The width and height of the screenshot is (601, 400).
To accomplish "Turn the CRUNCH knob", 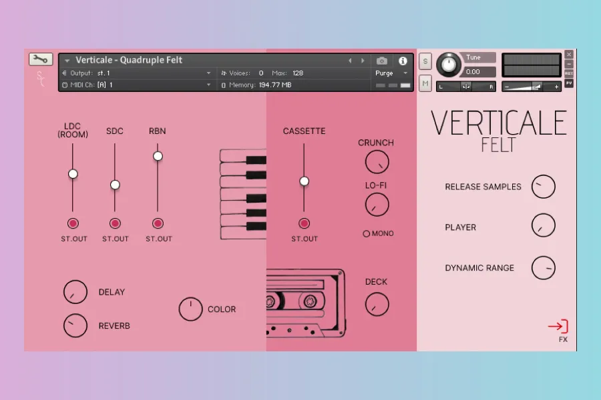I will point(377,162).
